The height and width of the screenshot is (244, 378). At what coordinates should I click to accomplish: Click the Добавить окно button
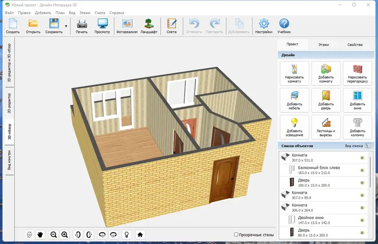(357, 100)
